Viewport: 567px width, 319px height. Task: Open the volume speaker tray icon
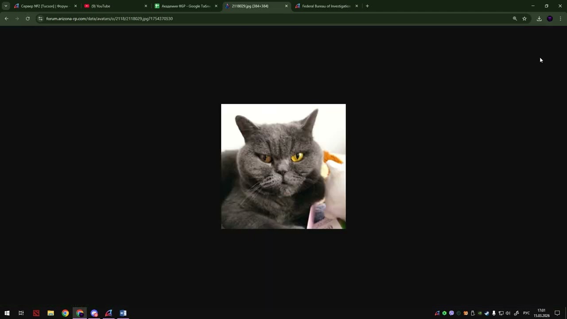(x=508, y=313)
